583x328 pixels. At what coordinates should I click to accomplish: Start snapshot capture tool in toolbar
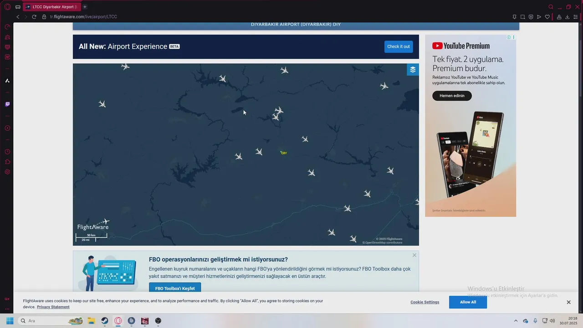522,17
